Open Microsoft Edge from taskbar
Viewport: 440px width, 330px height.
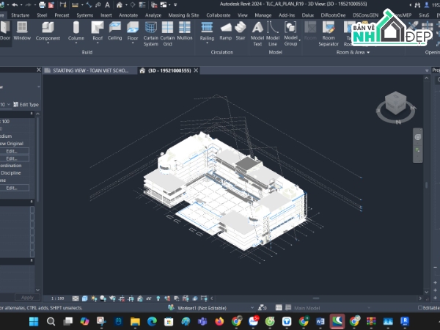pyautogui.click(x=152, y=321)
